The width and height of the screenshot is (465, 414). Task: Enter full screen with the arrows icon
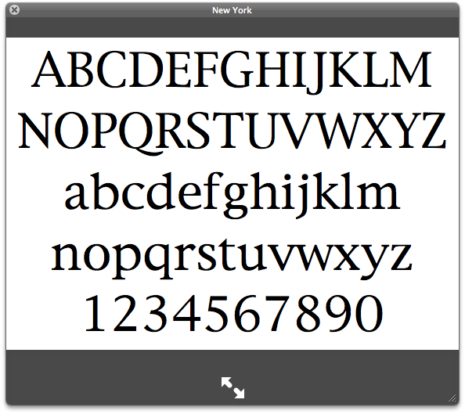pyautogui.click(x=232, y=387)
